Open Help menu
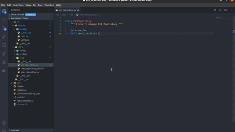The image size is (235, 132). 59,5
